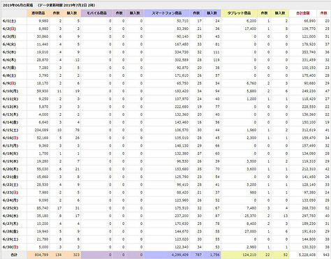This screenshot has width=331, height=259.
Task: Click the 合計 label in the totals row
Action: 14,255
